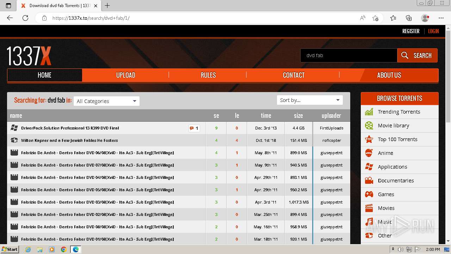This screenshot has height=254, width=451.
Task: Open the Sort by dropdown
Action: 310,100
